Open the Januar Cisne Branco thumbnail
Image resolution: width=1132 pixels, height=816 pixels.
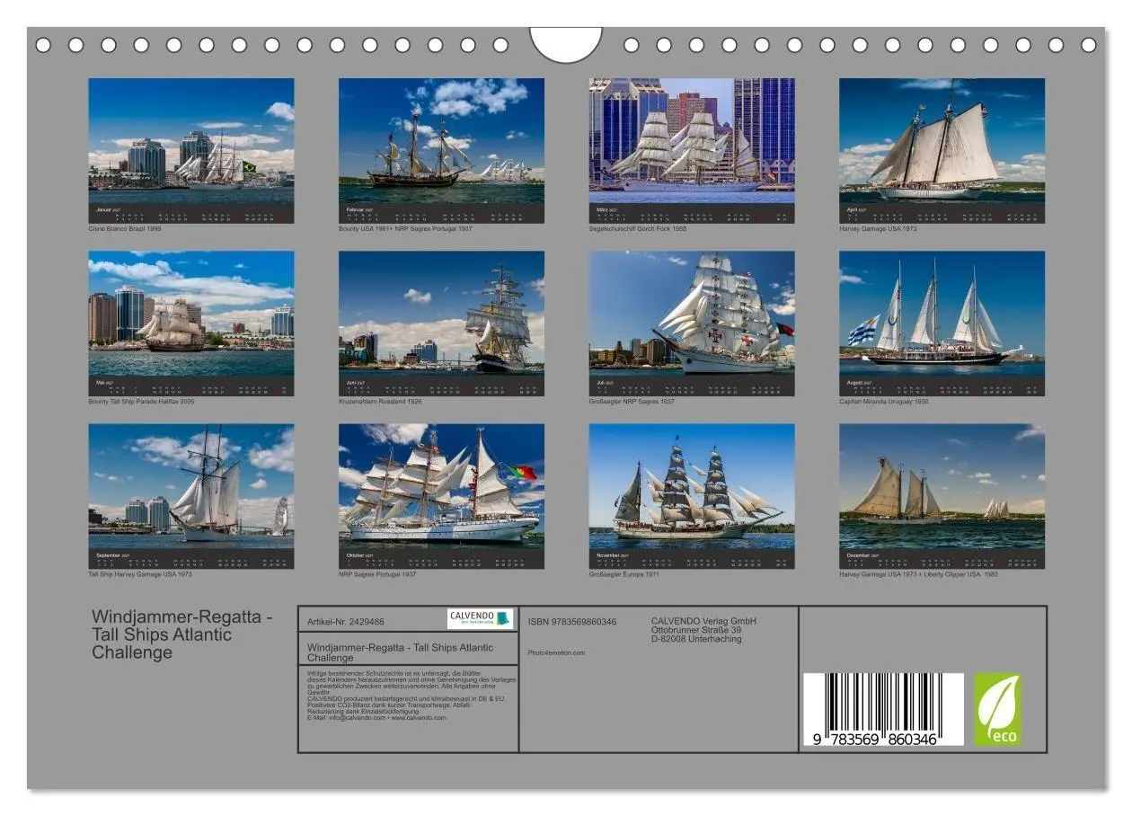pyautogui.click(x=190, y=150)
